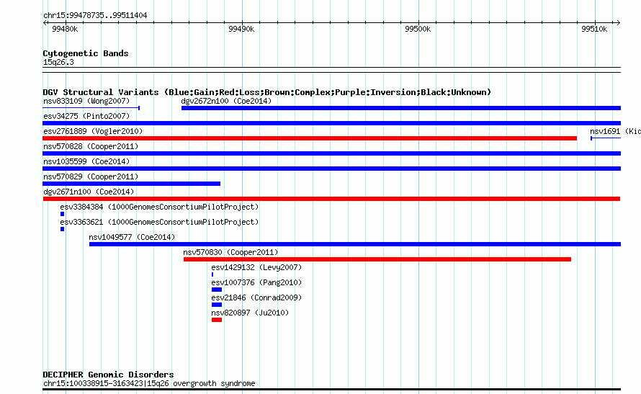
Task: Open the nsv570828 (Cooper2011) label
Action: coord(91,146)
